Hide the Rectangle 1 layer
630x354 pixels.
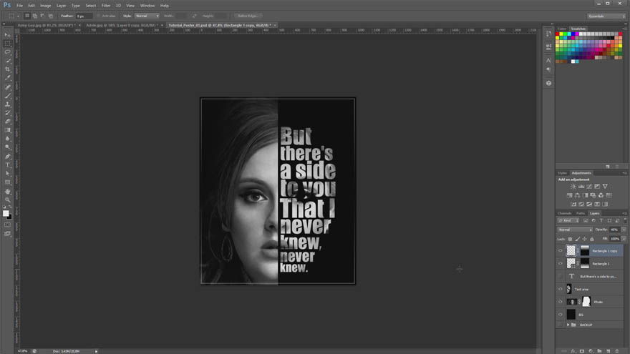click(561, 264)
